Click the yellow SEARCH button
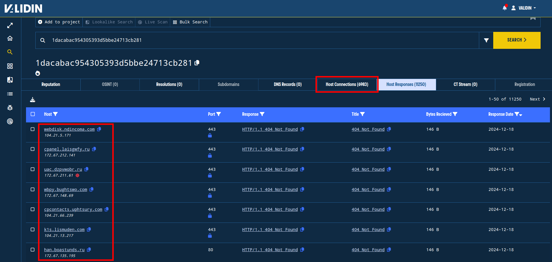This screenshot has height=262, width=552. pyautogui.click(x=517, y=40)
